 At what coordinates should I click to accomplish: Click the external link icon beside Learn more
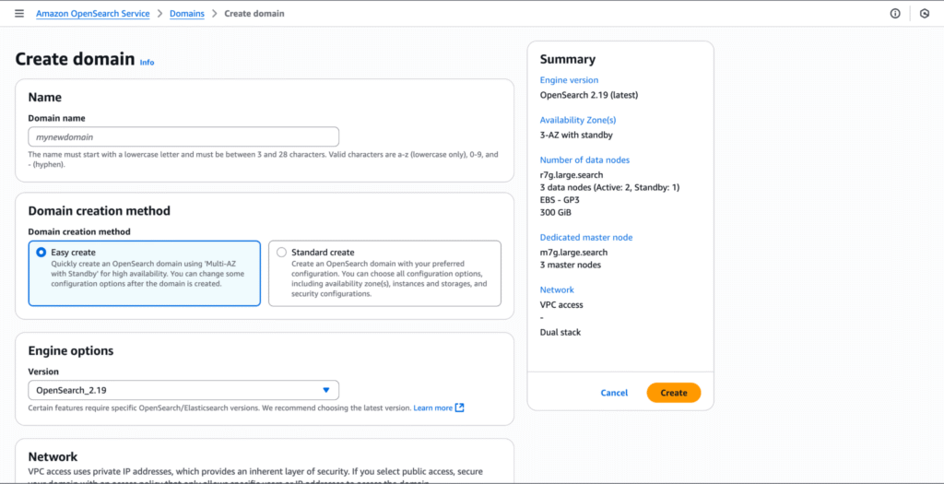tap(460, 407)
